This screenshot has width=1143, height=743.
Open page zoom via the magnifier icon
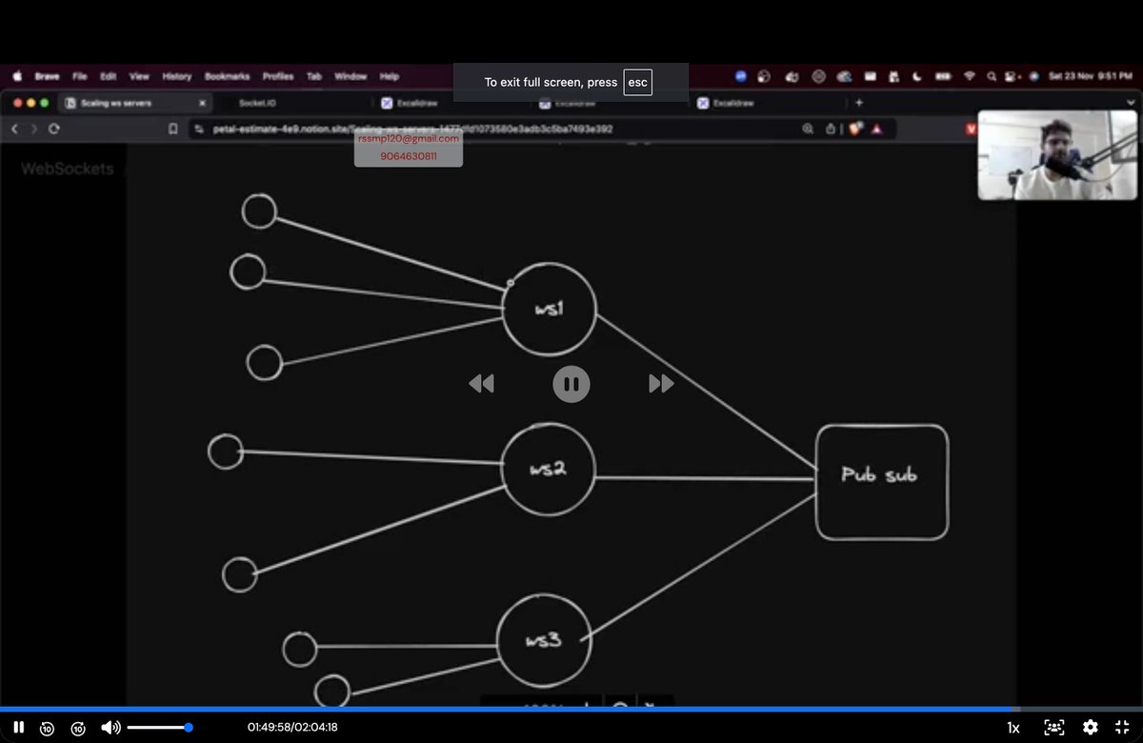pyautogui.click(x=809, y=128)
